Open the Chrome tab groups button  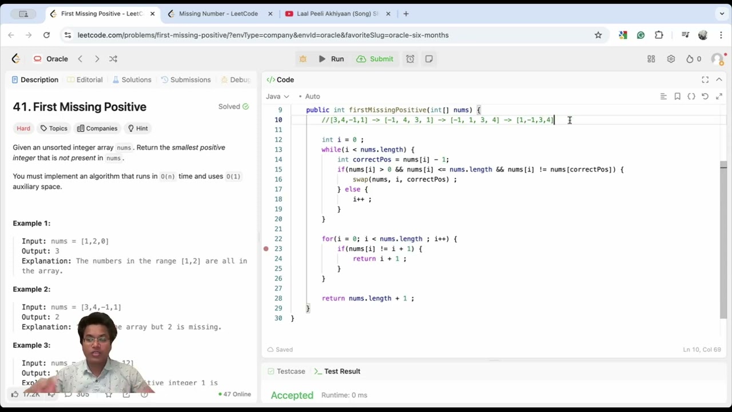[23, 14]
